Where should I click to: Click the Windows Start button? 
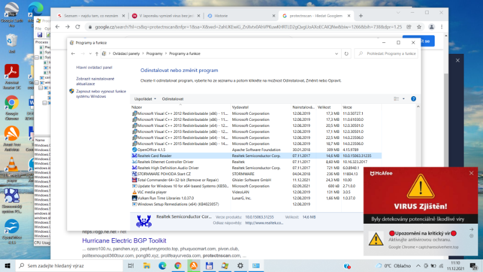(x=7, y=265)
